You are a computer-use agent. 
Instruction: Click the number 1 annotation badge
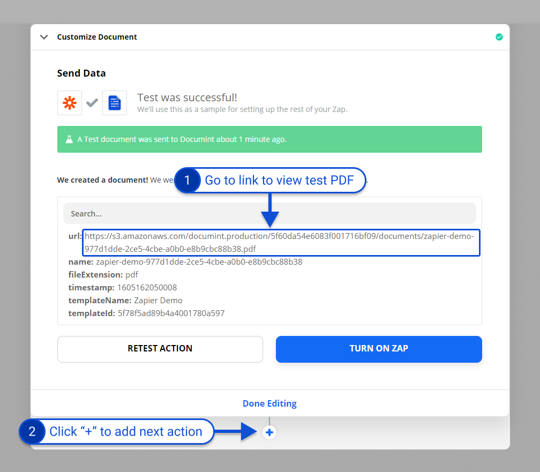pyautogui.click(x=187, y=181)
